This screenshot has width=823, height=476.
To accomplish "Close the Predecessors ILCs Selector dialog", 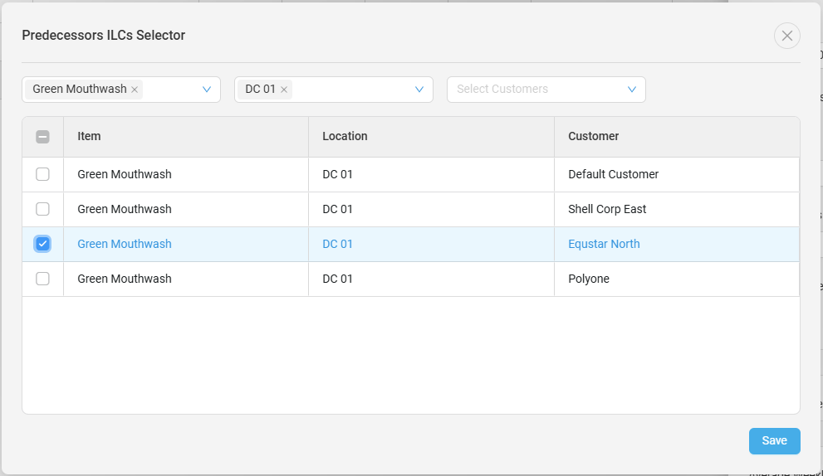I will 786,36.
